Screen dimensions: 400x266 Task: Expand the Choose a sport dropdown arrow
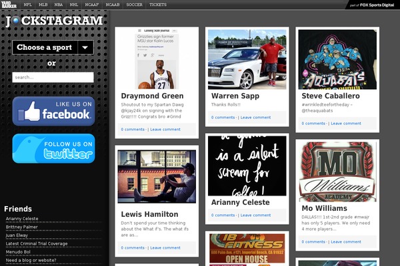85,47
